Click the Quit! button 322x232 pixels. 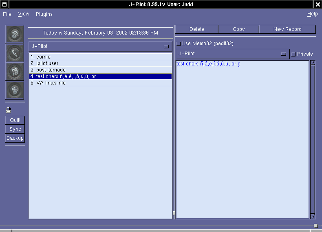click(x=15, y=120)
